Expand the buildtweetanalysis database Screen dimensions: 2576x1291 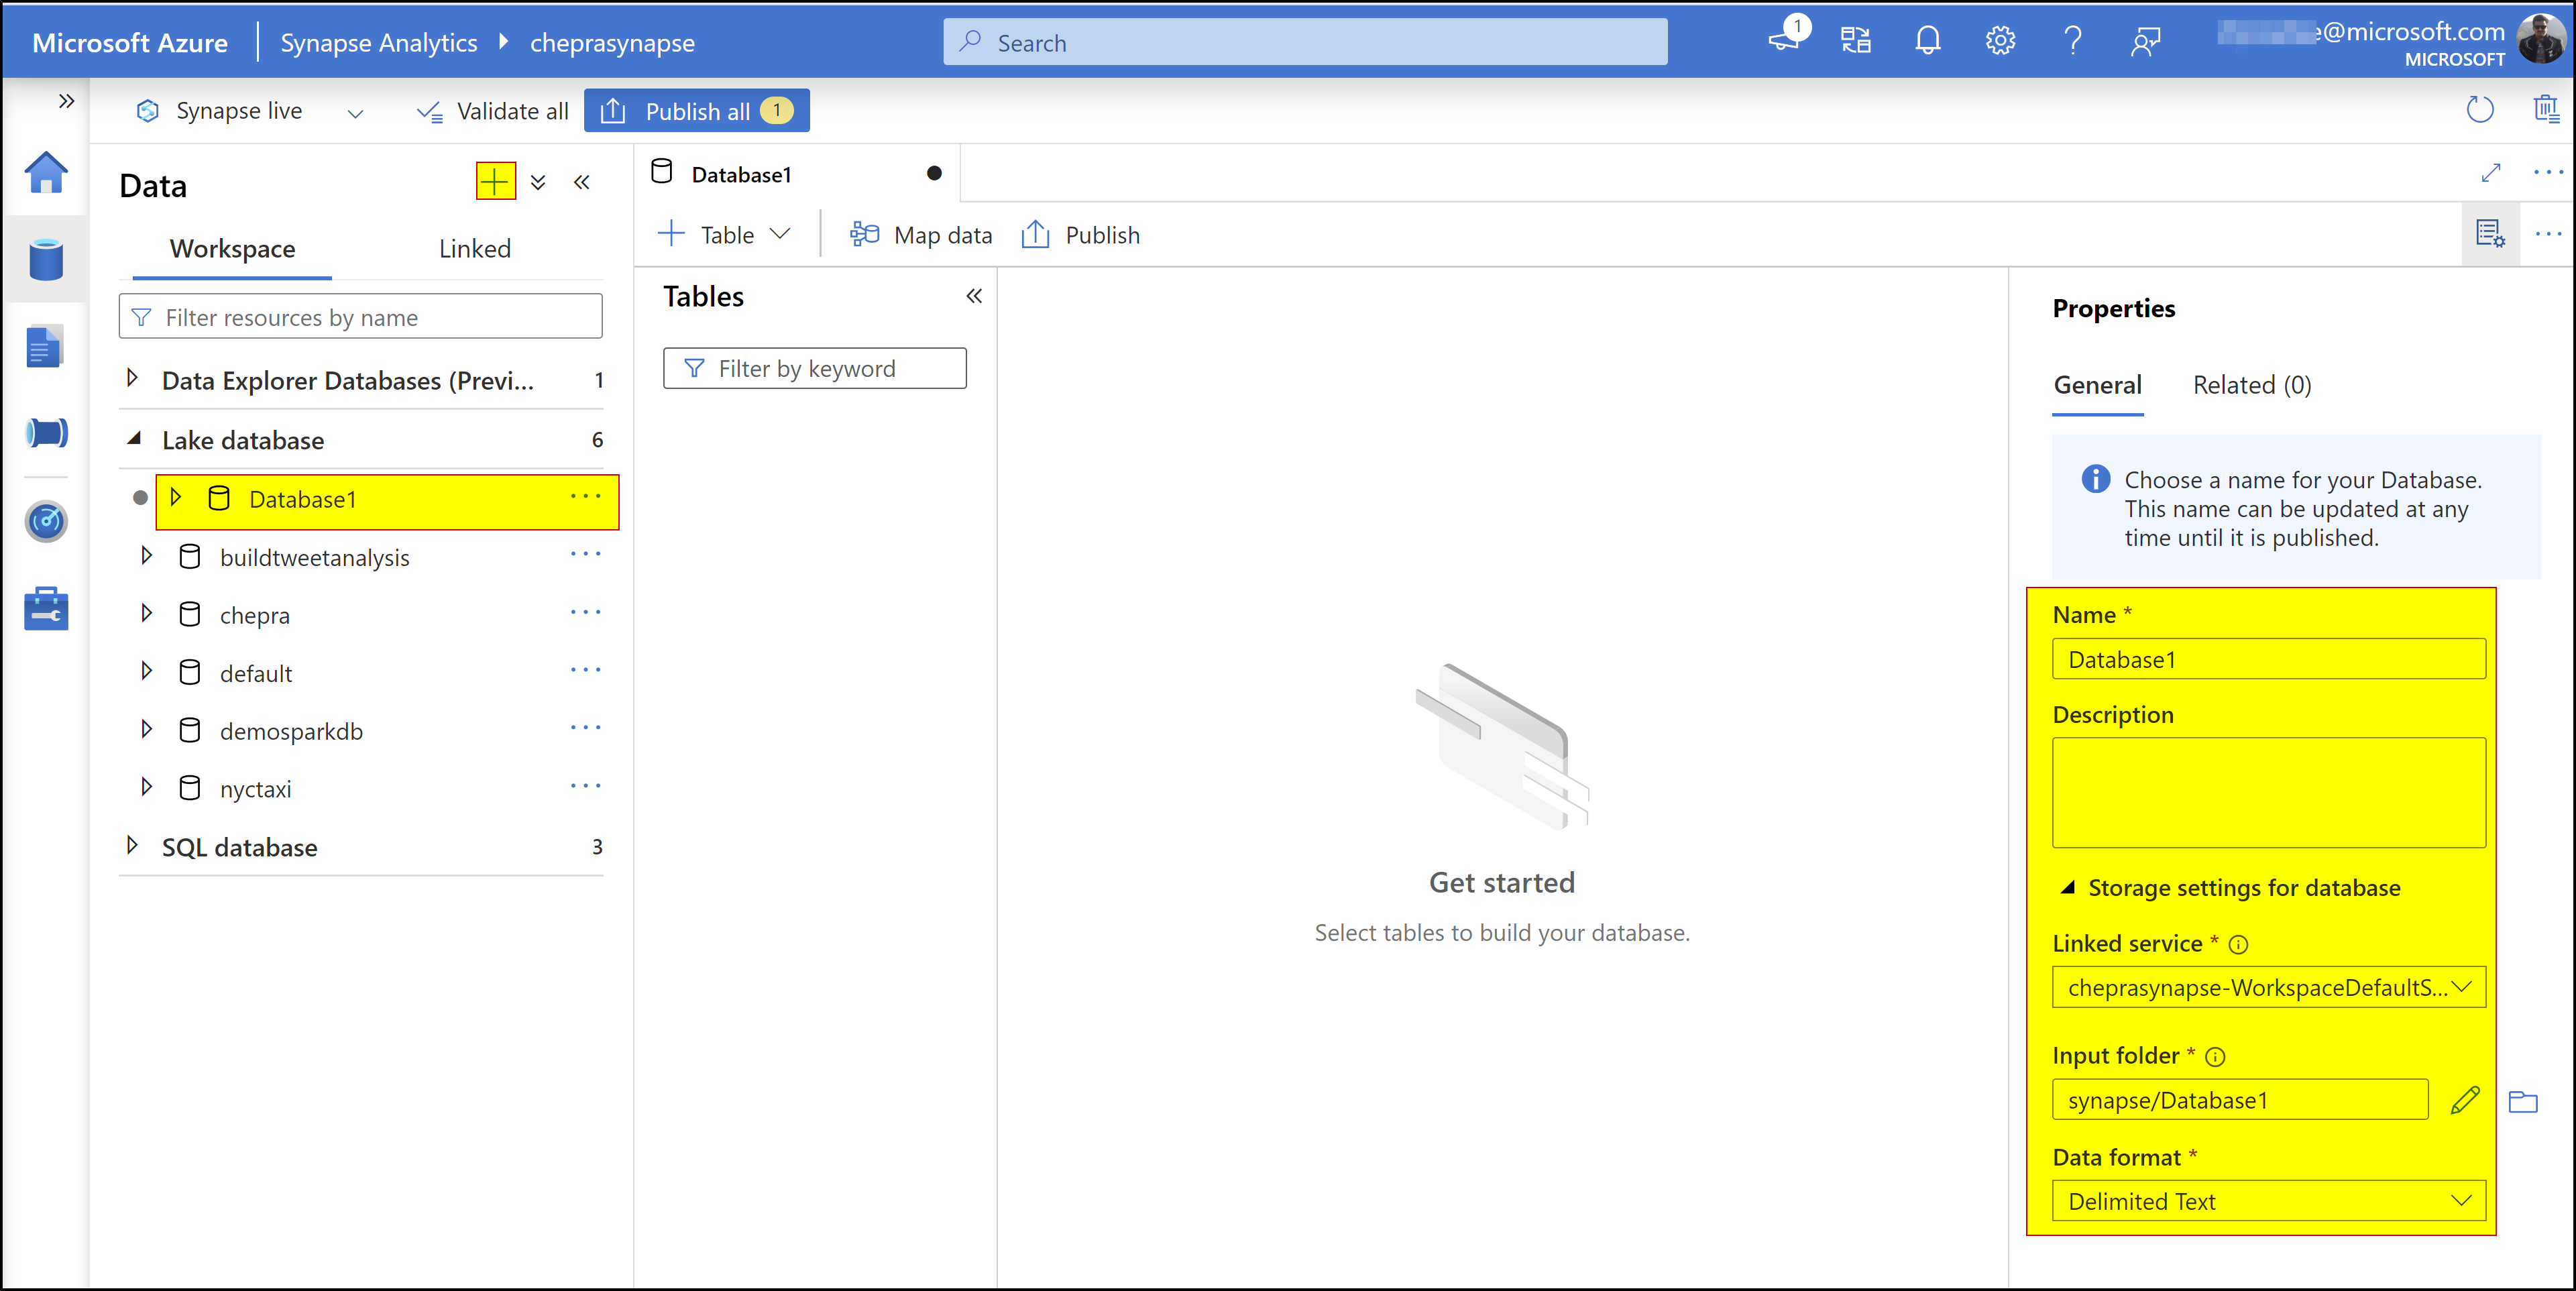(147, 555)
